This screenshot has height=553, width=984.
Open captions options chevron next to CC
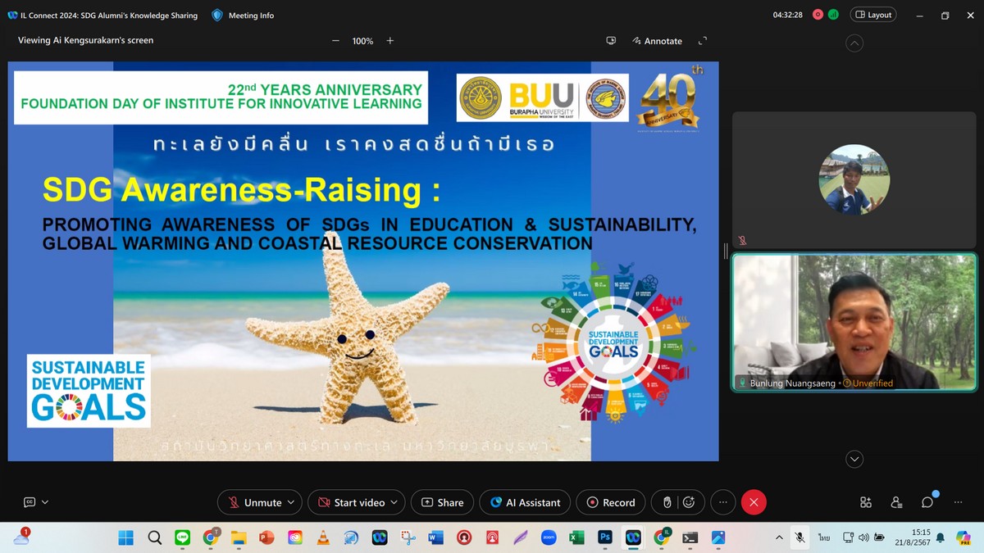click(45, 502)
